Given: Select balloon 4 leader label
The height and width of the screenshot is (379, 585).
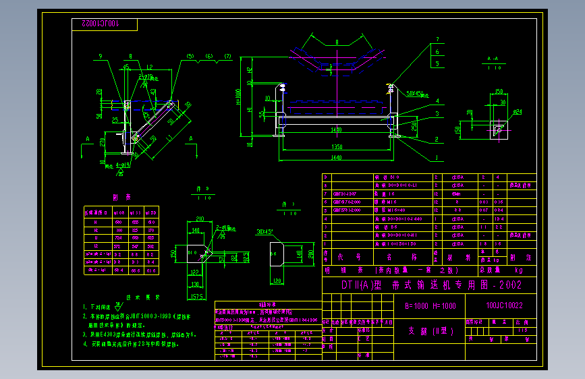Looking at the screenshot, I should 437,101.
